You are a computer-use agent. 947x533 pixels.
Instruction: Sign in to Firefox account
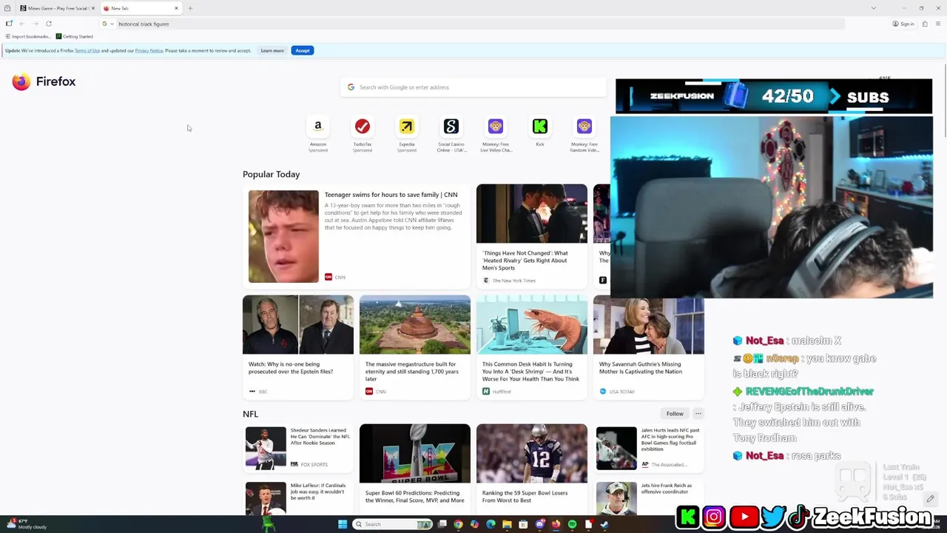pyautogui.click(x=903, y=24)
